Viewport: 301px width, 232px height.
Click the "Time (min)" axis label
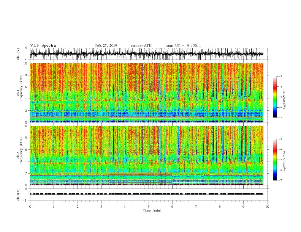pos(152,210)
